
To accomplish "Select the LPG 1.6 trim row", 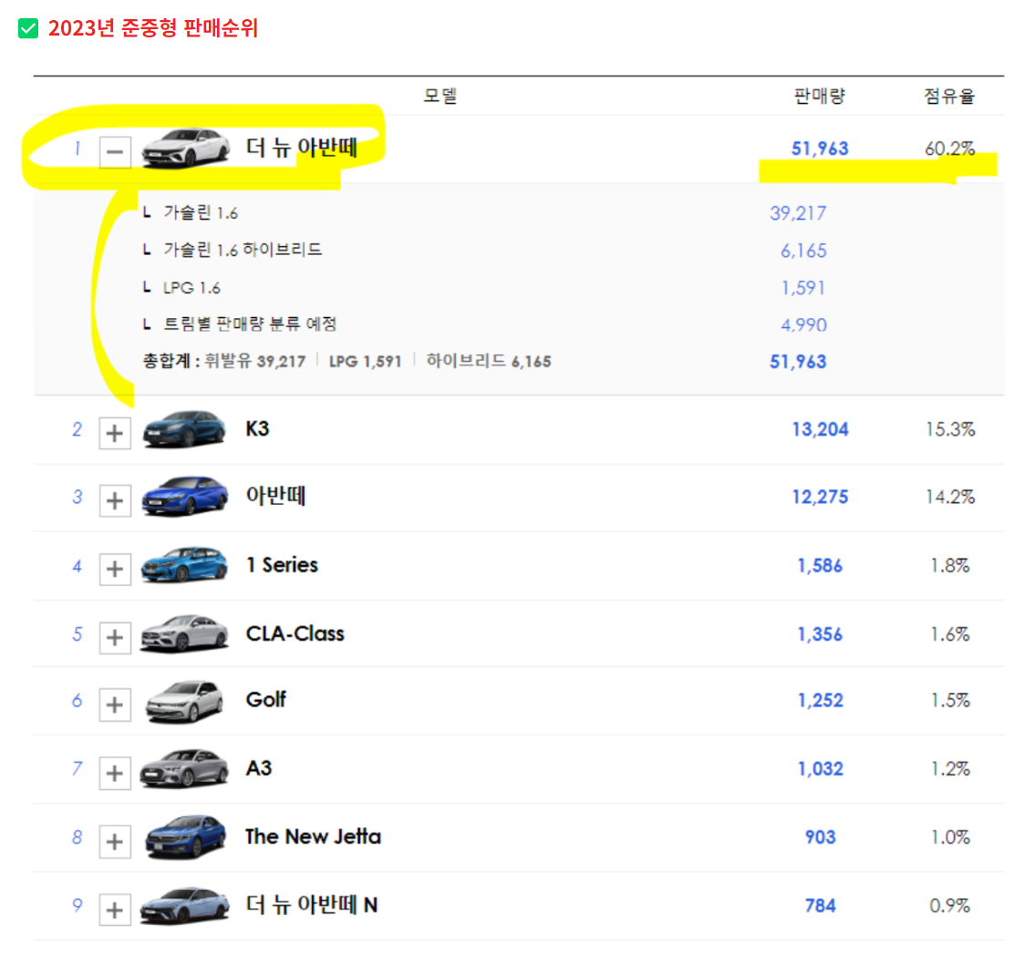I will pos(191,288).
